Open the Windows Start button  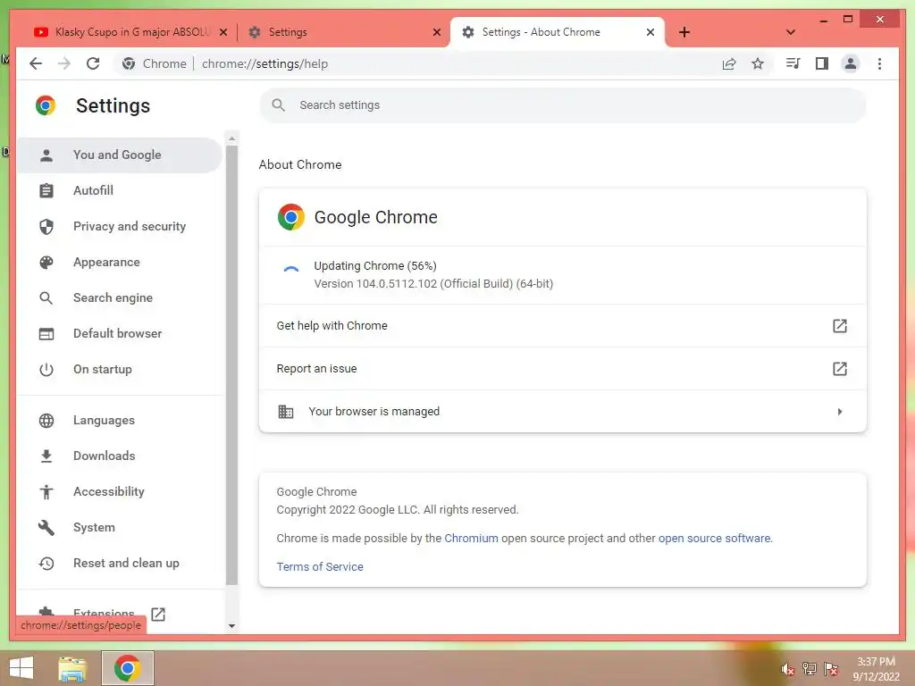coord(21,668)
